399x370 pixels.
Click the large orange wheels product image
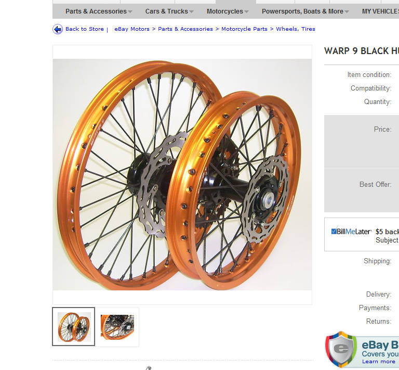pos(182,174)
